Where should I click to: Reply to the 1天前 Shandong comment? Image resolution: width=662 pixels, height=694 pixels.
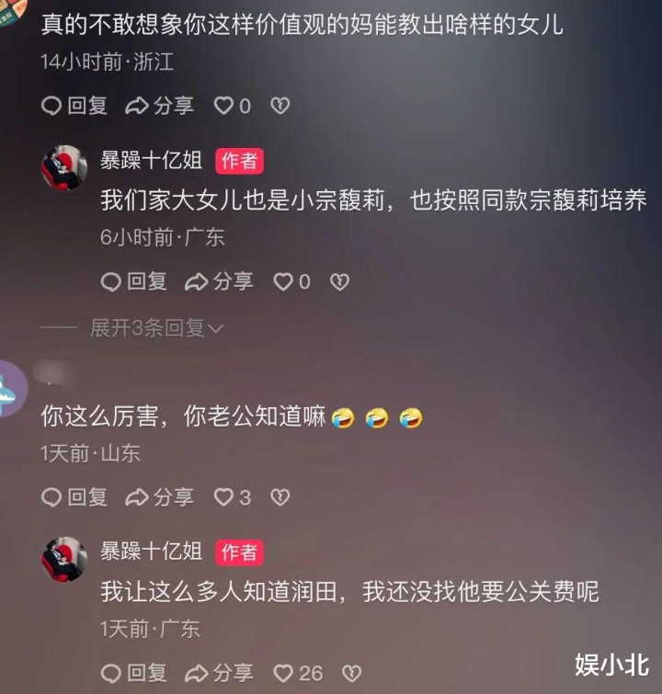74,497
